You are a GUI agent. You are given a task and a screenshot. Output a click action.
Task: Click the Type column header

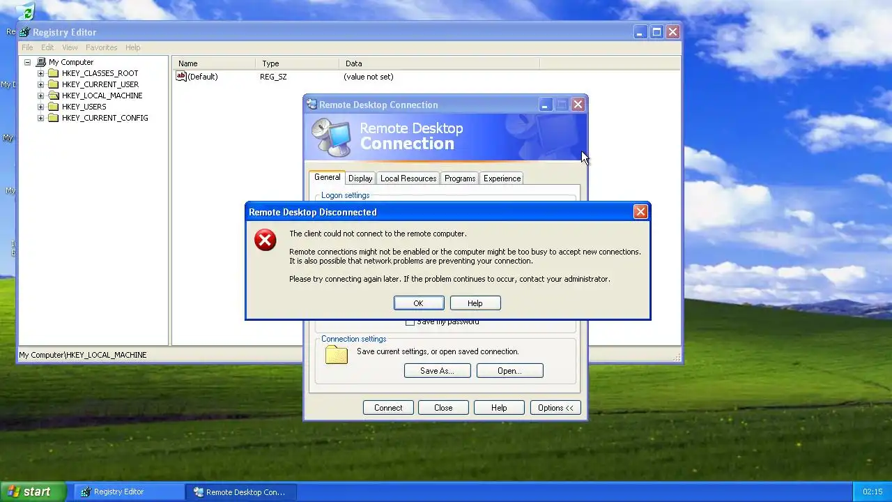[x=298, y=63]
